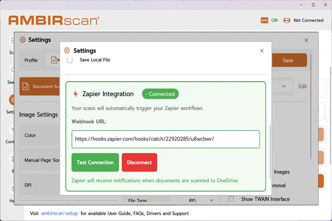The width and height of the screenshot is (332, 221).
Task: Click the front dialog vertical scrollbar
Action: tap(270, 152)
